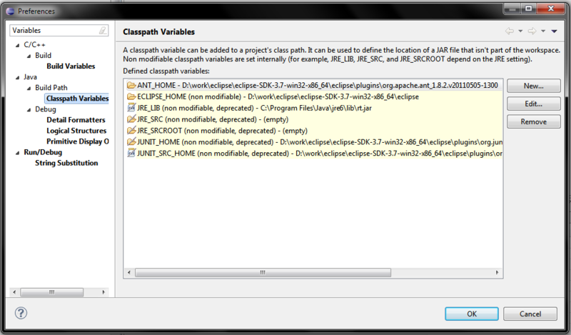Click the New... button
Screen dimensions: 571x335
(533, 86)
